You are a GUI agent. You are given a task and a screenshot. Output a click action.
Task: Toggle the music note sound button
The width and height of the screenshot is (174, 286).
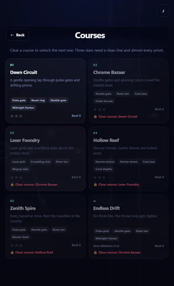click(x=163, y=11)
